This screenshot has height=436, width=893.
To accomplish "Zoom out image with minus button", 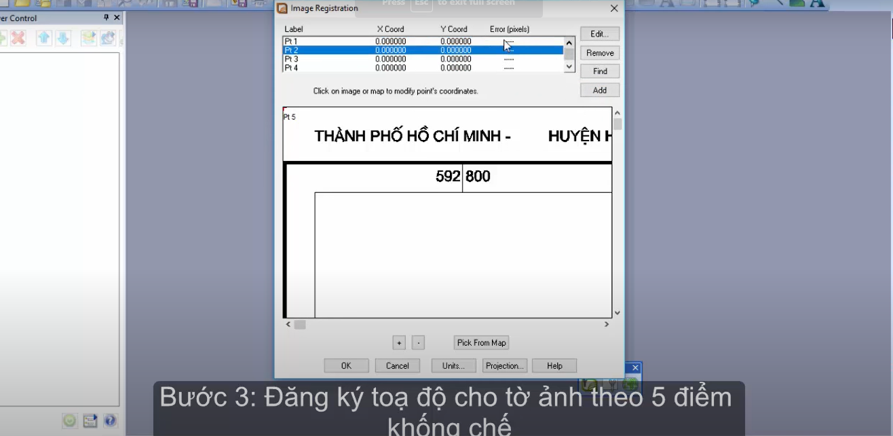I will tap(419, 343).
